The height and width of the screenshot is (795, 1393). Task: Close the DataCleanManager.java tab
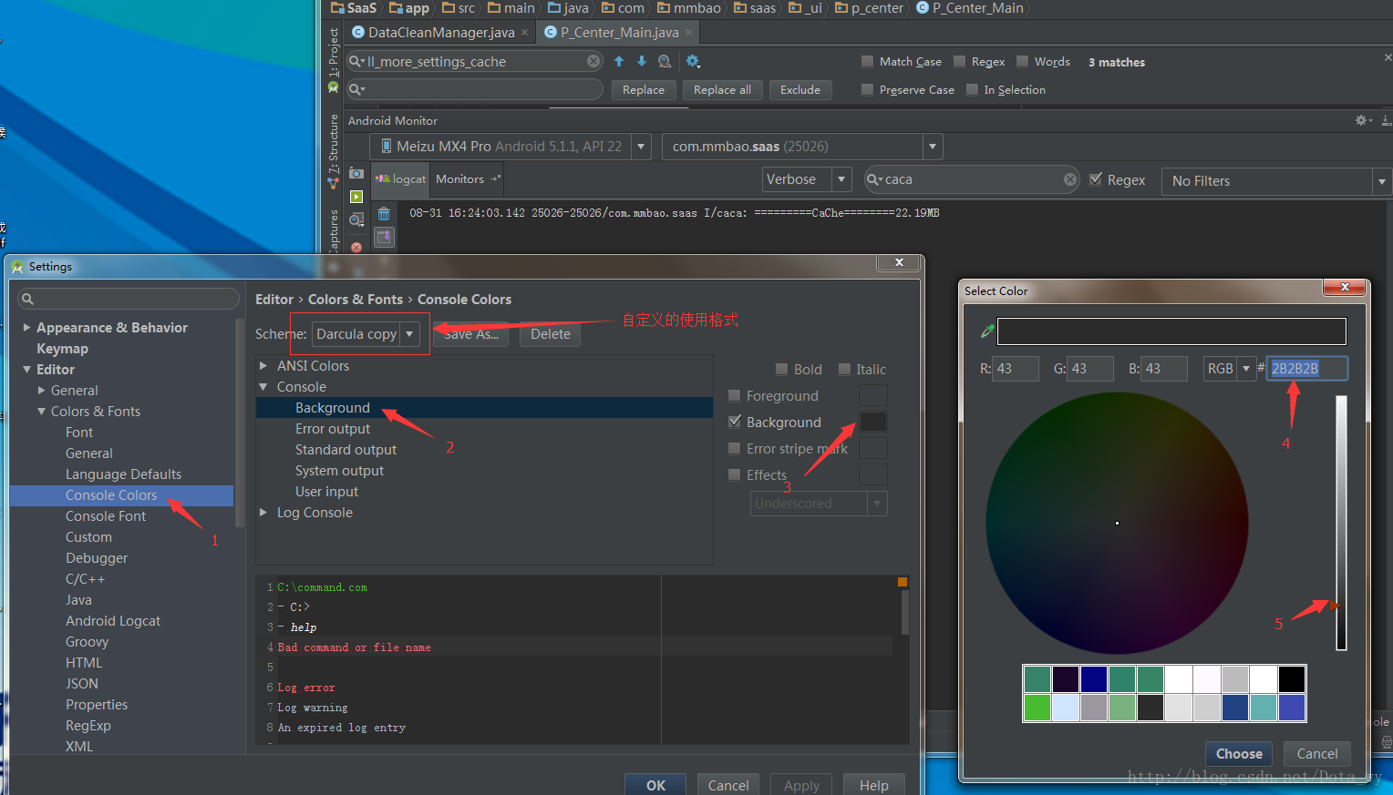tap(524, 33)
